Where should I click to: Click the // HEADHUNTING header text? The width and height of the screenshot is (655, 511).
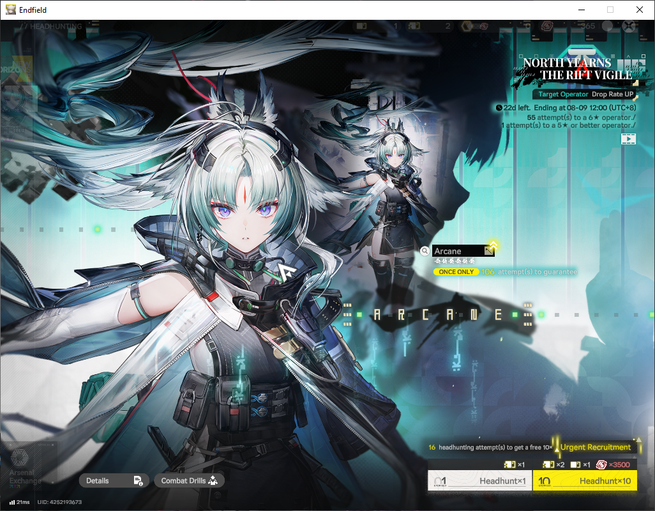tap(51, 26)
